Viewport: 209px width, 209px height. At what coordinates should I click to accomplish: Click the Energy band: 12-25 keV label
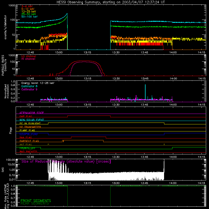click(x=38, y=83)
